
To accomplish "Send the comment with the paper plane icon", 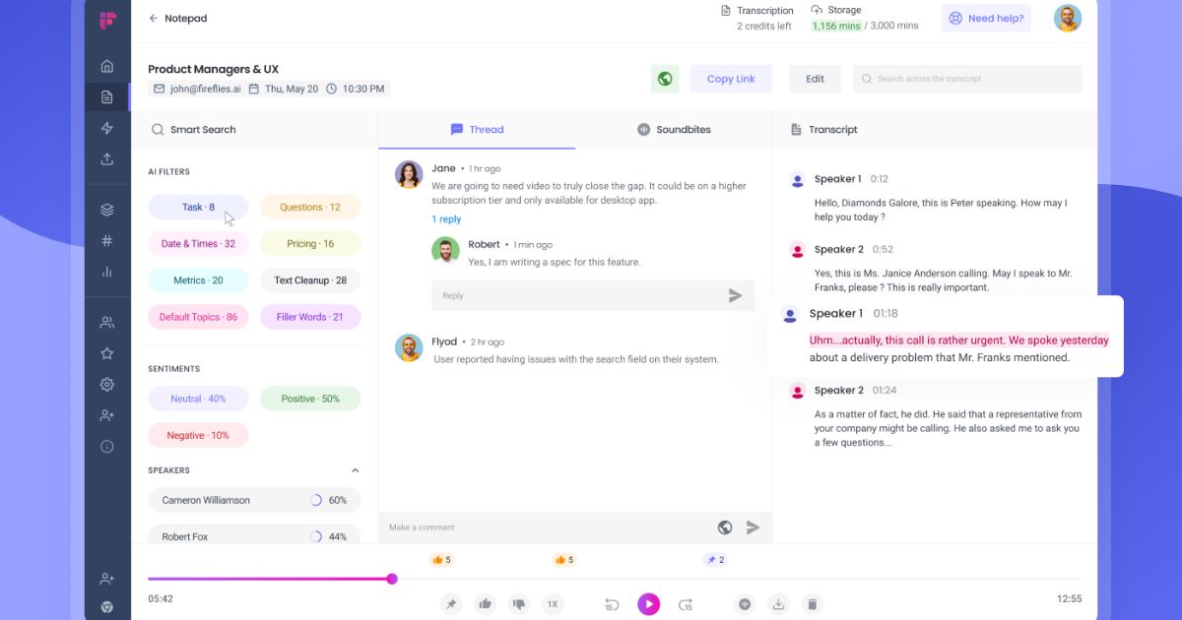I will [753, 527].
